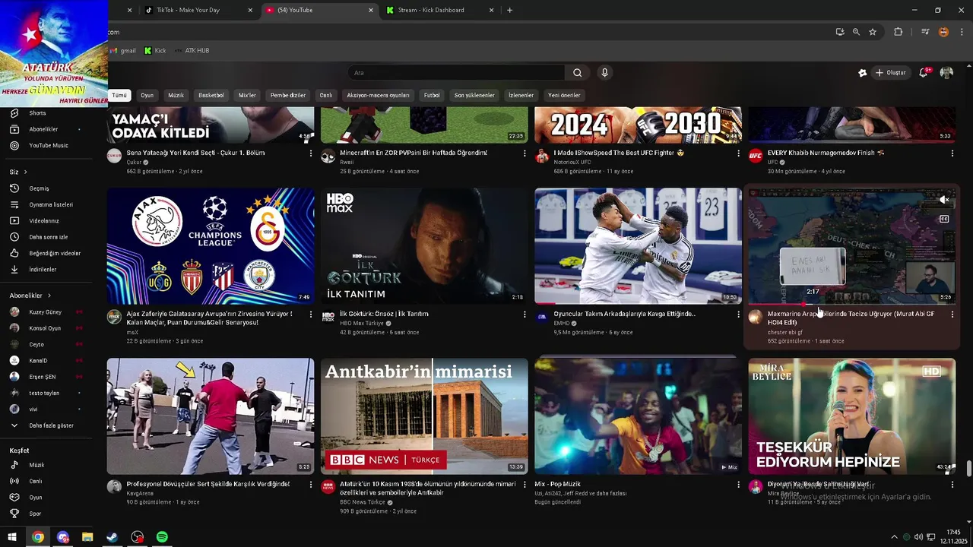This screenshot has width=973, height=547.
Task: Open the Kick bookmark
Action: 155,51
